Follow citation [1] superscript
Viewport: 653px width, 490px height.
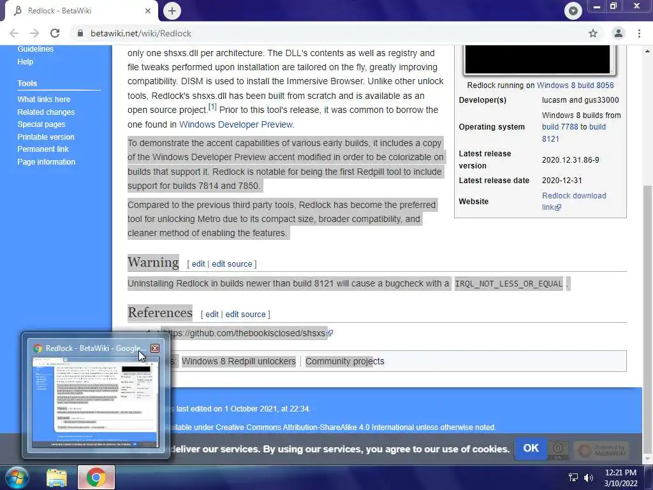click(x=212, y=107)
